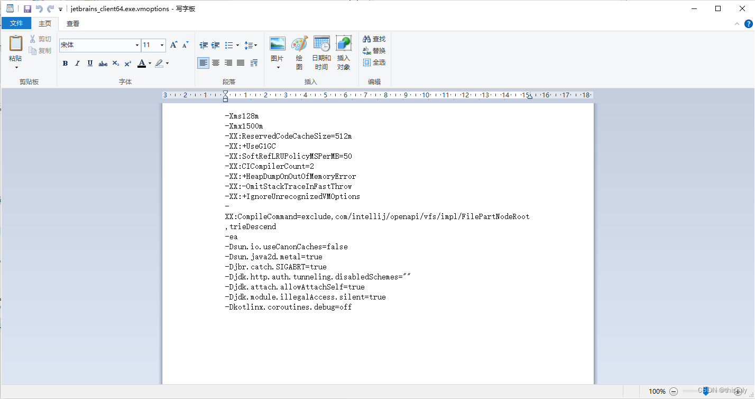Select all text with 全选

pyautogui.click(x=374, y=62)
